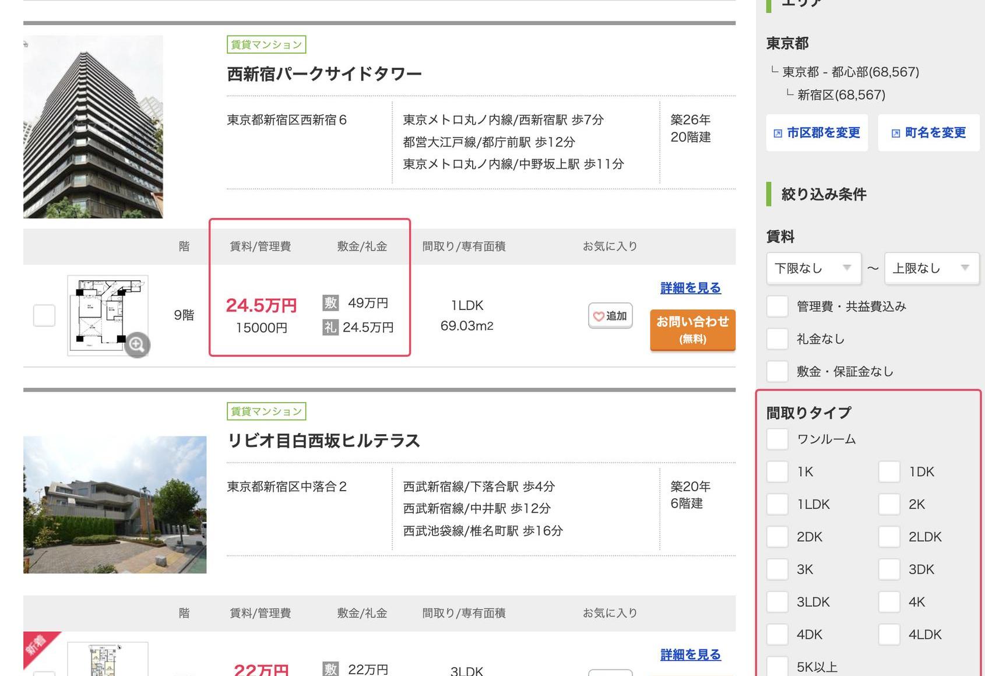Click 敷 badge beside 22万円 listing
This screenshot has width=985, height=676.
330,669
